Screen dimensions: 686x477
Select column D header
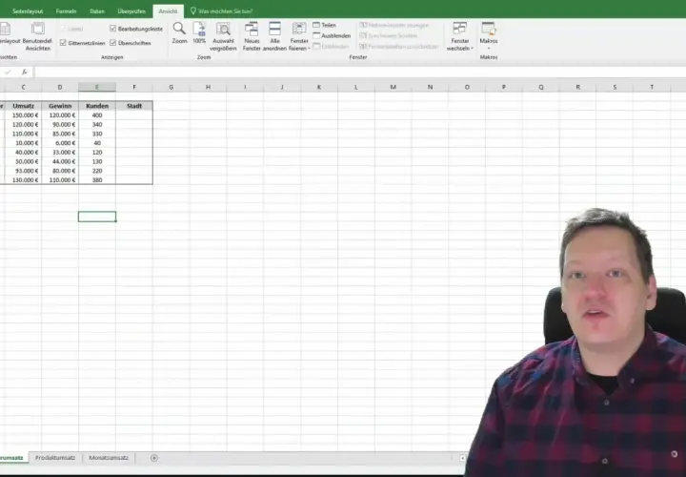click(x=60, y=87)
